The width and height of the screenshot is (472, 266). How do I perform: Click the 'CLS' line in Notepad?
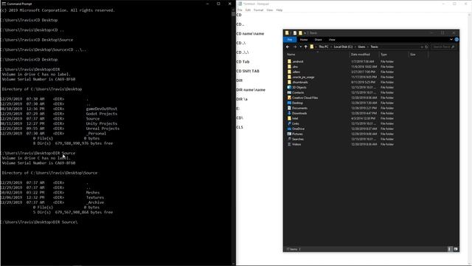(240, 127)
